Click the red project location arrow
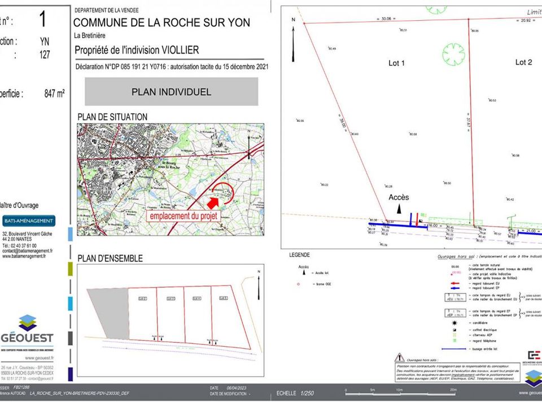Image resolution: width=542 pixels, height=406 pixels. pyautogui.click(x=213, y=202)
